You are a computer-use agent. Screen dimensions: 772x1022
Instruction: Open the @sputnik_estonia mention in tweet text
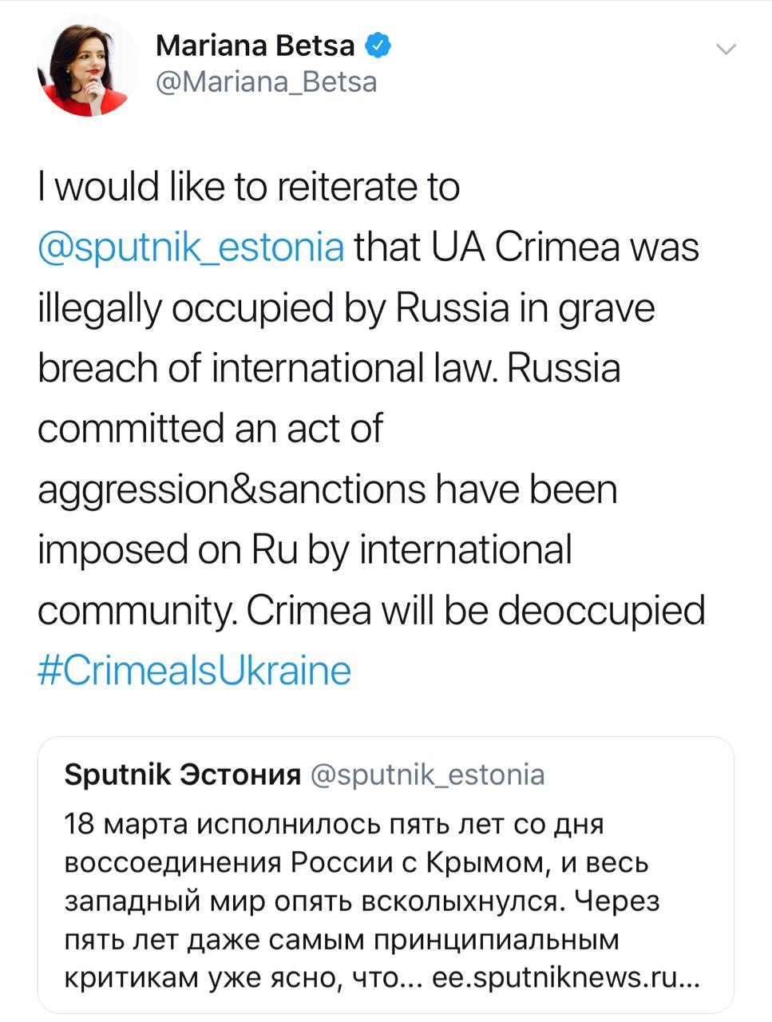[x=191, y=248]
